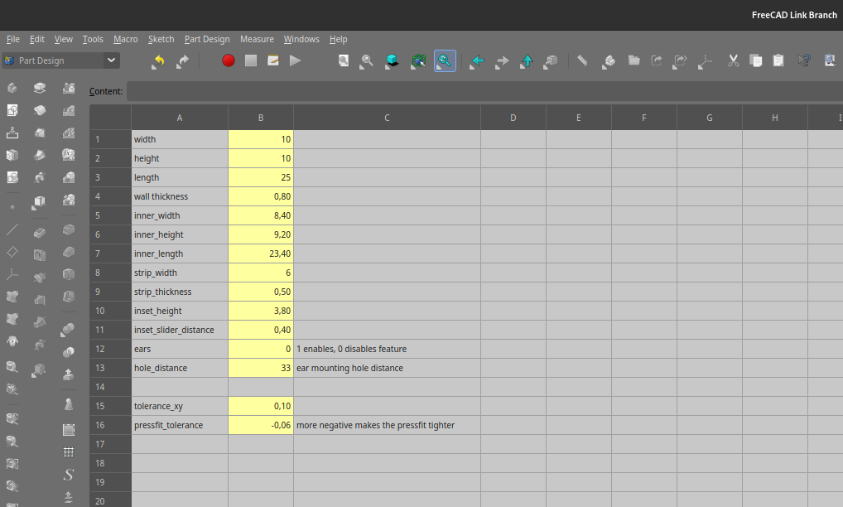Open the Windows menu
Screen dimensions: 843x507
[301, 39]
